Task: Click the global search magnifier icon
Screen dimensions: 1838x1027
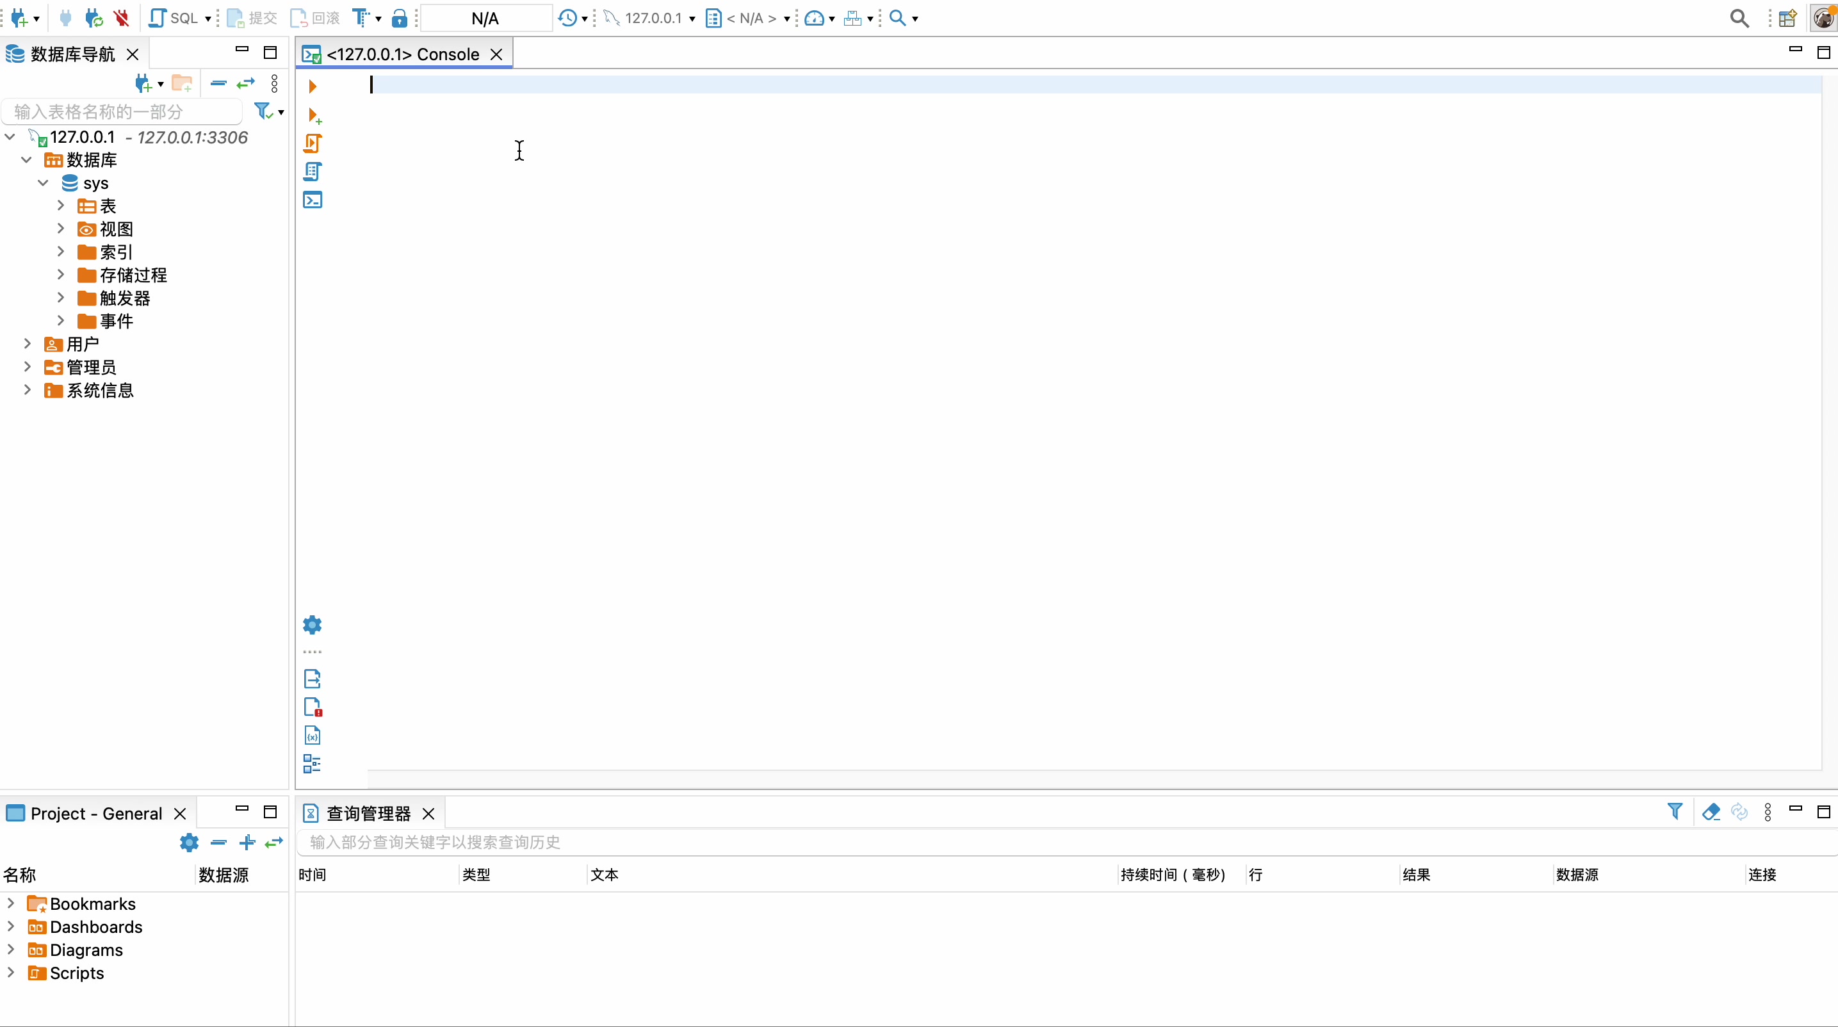Action: coord(1739,18)
